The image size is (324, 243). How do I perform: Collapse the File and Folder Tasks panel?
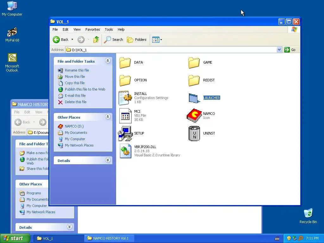click(108, 61)
